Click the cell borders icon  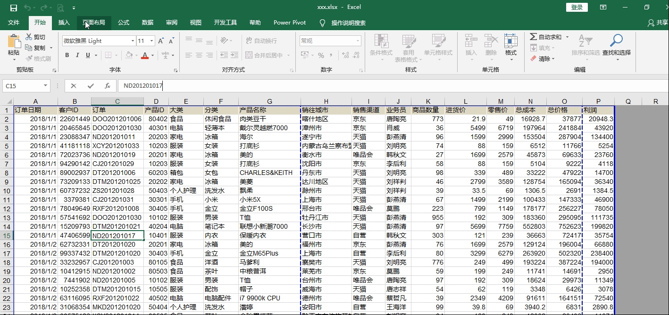[x=108, y=55]
